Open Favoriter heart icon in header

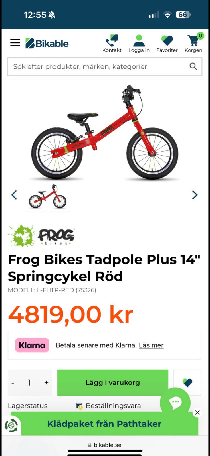167,41
